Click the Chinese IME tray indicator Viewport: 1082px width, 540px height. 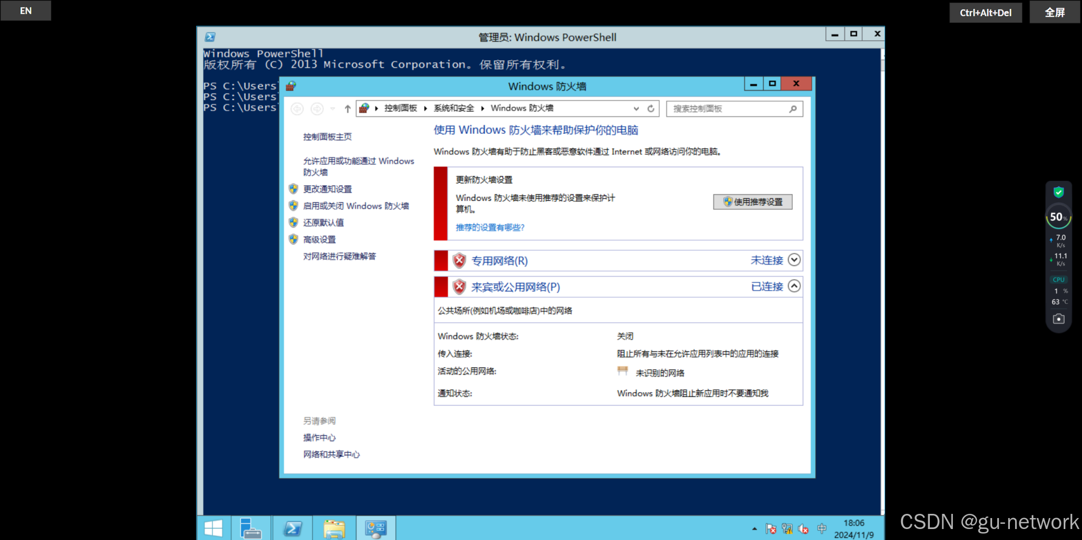pyautogui.click(x=822, y=529)
